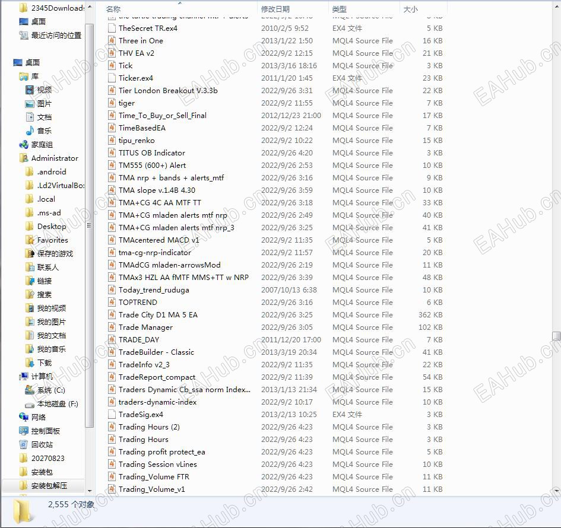Open 我的文档 in the navigation tree
561x528 pixels.
tap(51, 335)
